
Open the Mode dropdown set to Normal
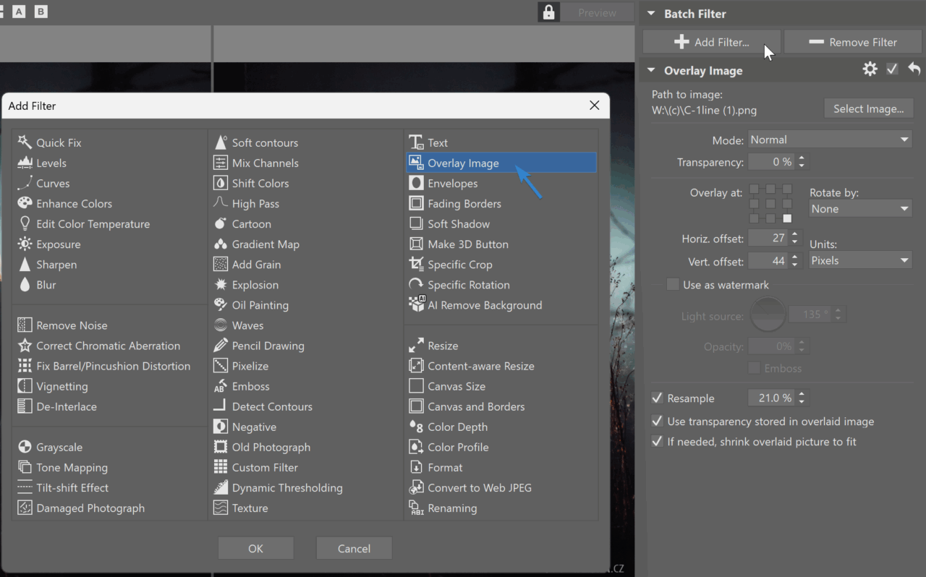(830, 140)
